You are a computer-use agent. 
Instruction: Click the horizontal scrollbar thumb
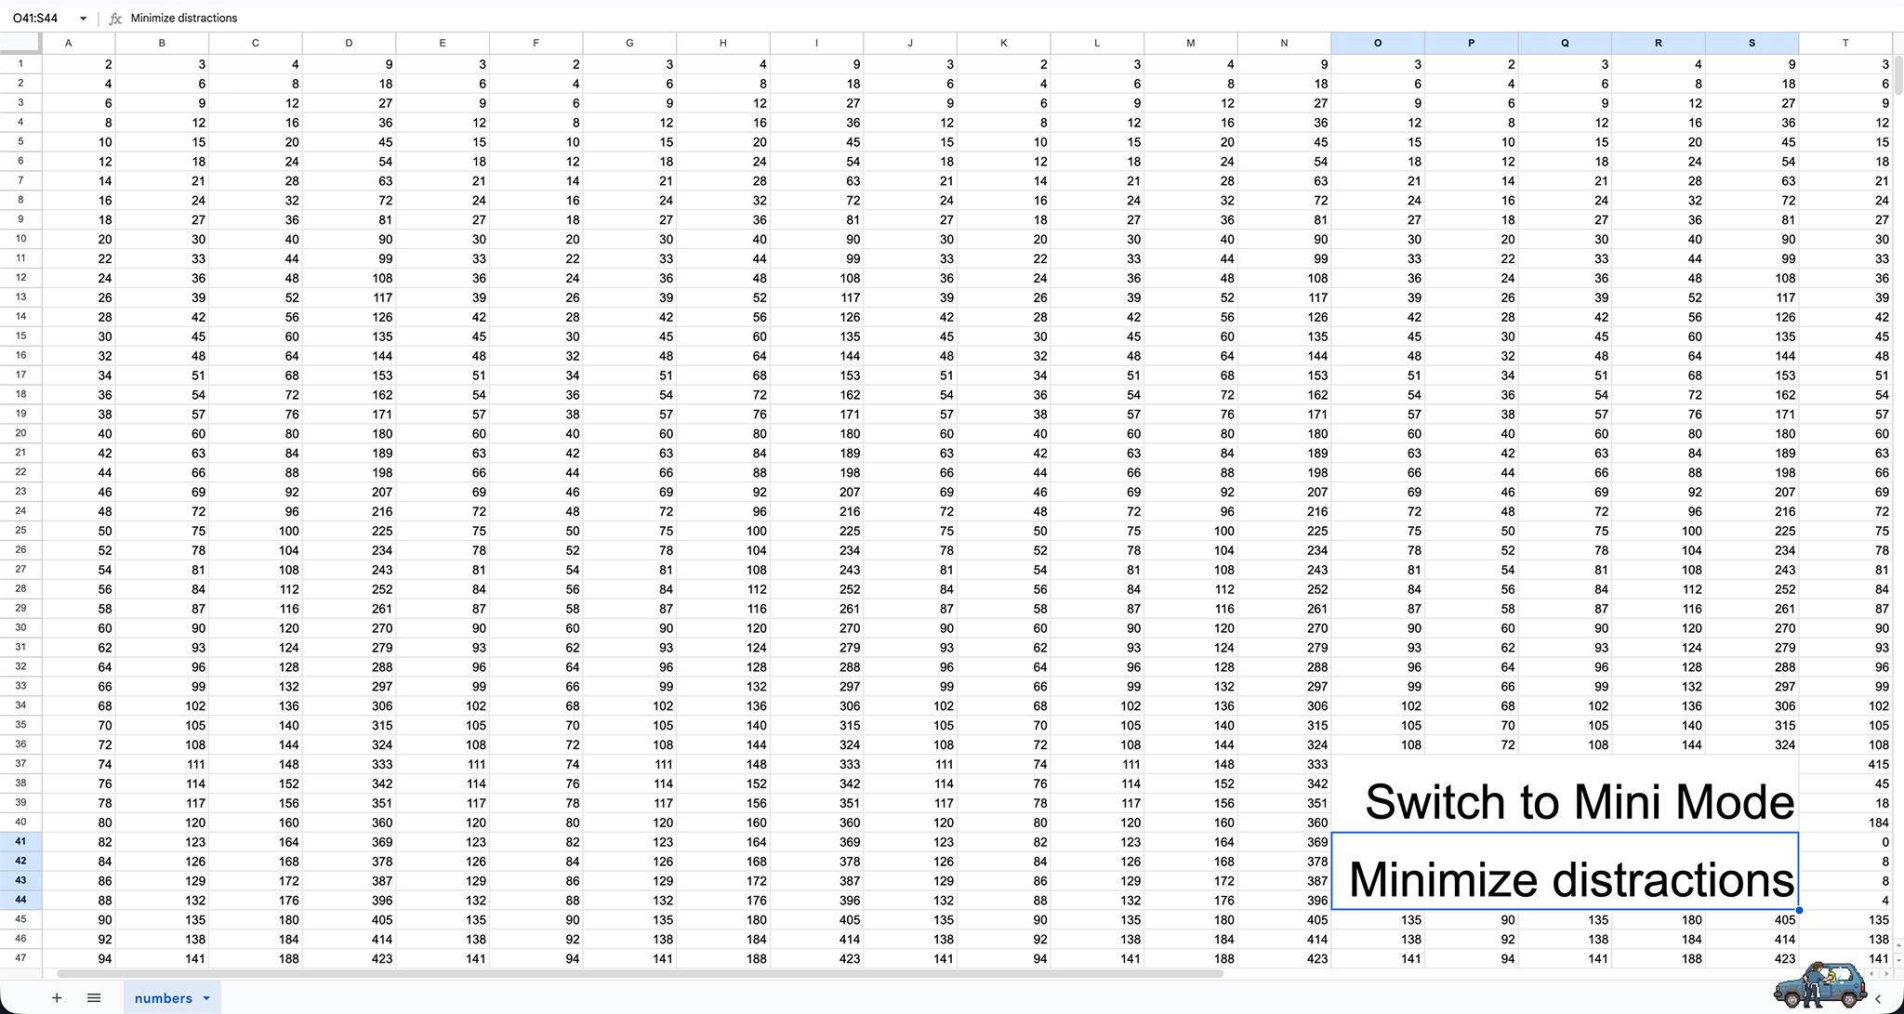click(x=640, y=973)
